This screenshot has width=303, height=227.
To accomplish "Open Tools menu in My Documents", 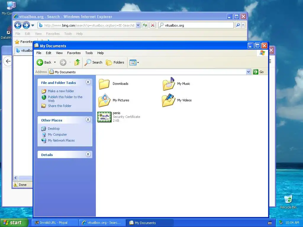I will pyautogui.click(x=89, y=53).
